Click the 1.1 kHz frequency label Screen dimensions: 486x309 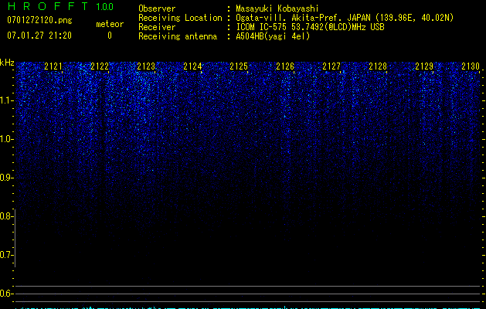pyautogui.click(x=6, y=100)
